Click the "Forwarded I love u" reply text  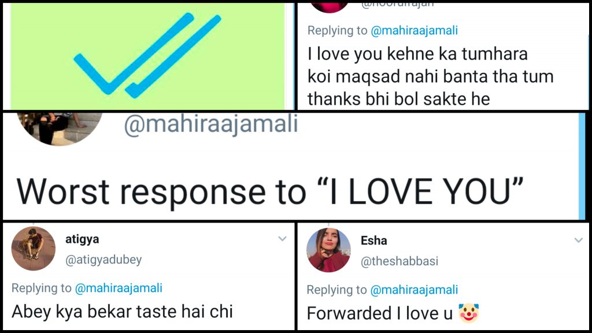380,313
